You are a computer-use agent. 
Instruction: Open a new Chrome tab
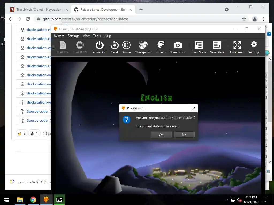click(x=141, y=10)
